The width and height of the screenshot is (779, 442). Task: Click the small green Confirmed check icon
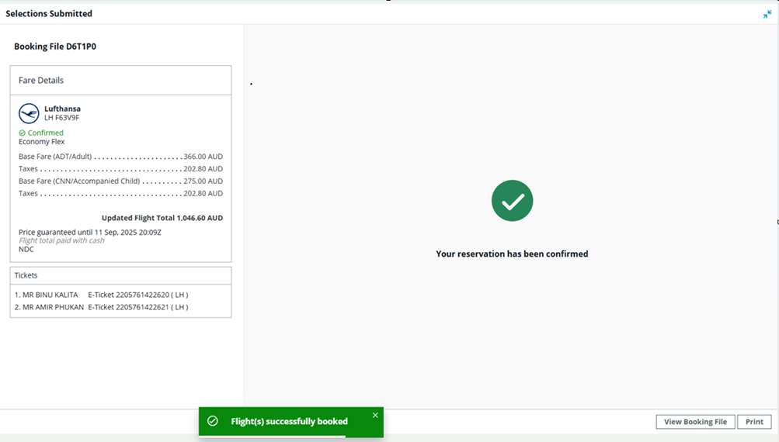(x=23, y=133)
